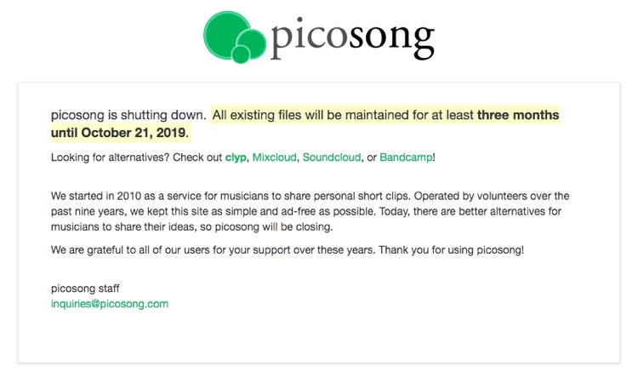Screen dimensions: 638x377
Task: Open the clyp alternative link
Action: click(x=236, y=157)
